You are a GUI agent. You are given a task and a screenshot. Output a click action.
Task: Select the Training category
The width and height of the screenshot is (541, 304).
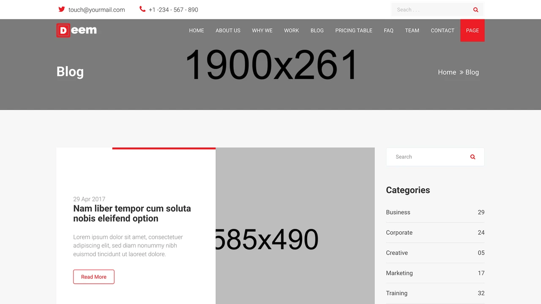[x=396, y=293]
